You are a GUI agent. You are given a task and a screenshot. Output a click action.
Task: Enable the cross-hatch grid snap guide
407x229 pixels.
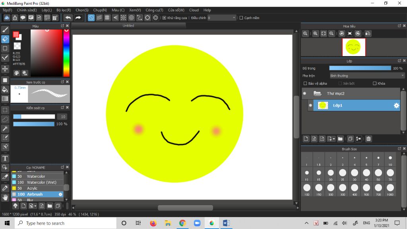tap(107, 17)
